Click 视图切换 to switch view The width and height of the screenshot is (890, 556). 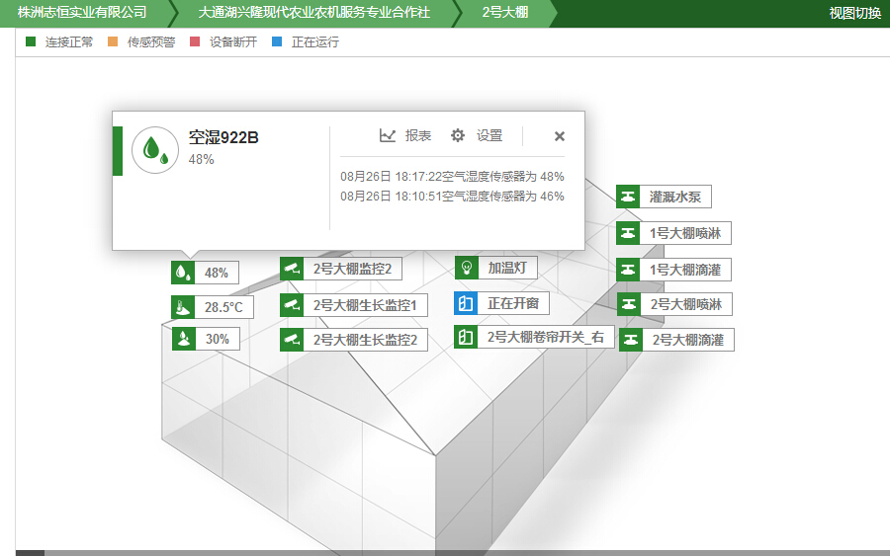click(854, 13)
